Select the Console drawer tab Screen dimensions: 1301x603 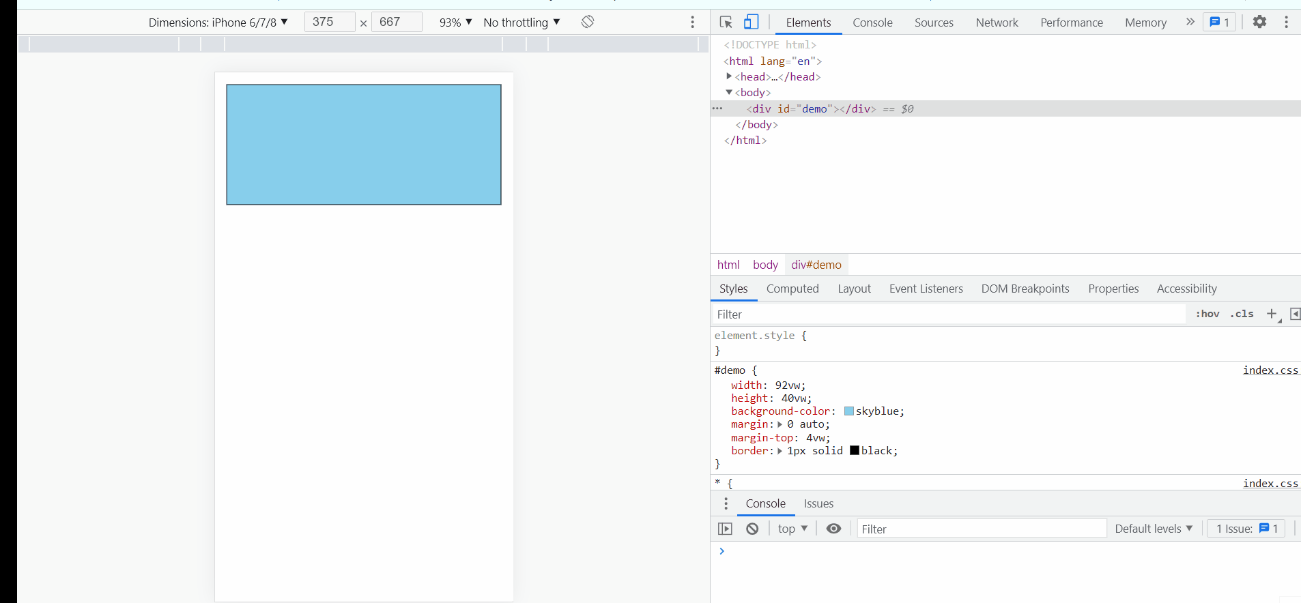tap(765, 503)
